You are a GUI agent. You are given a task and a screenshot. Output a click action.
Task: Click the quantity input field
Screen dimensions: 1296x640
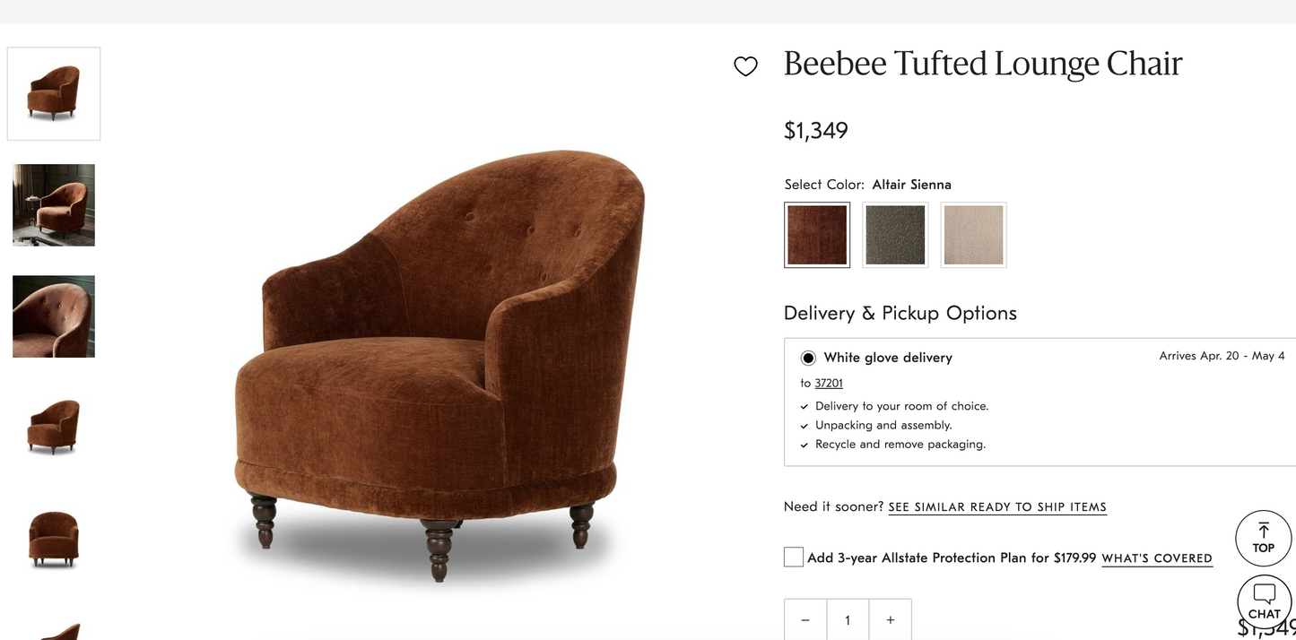848,619
